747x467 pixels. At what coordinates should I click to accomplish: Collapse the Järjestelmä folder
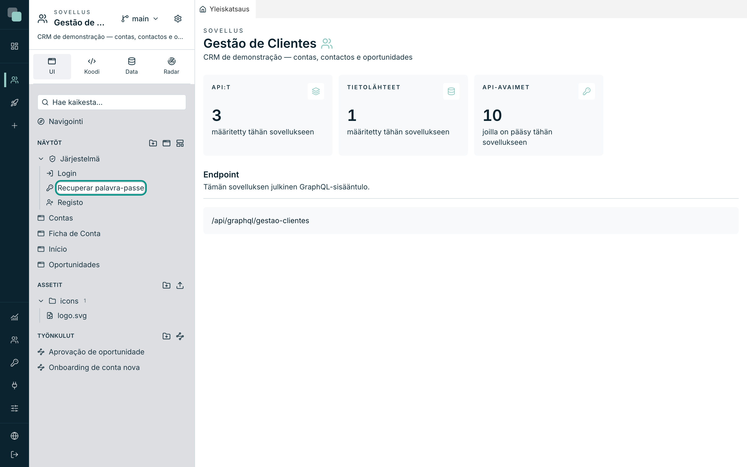click(x=41, y=159)
